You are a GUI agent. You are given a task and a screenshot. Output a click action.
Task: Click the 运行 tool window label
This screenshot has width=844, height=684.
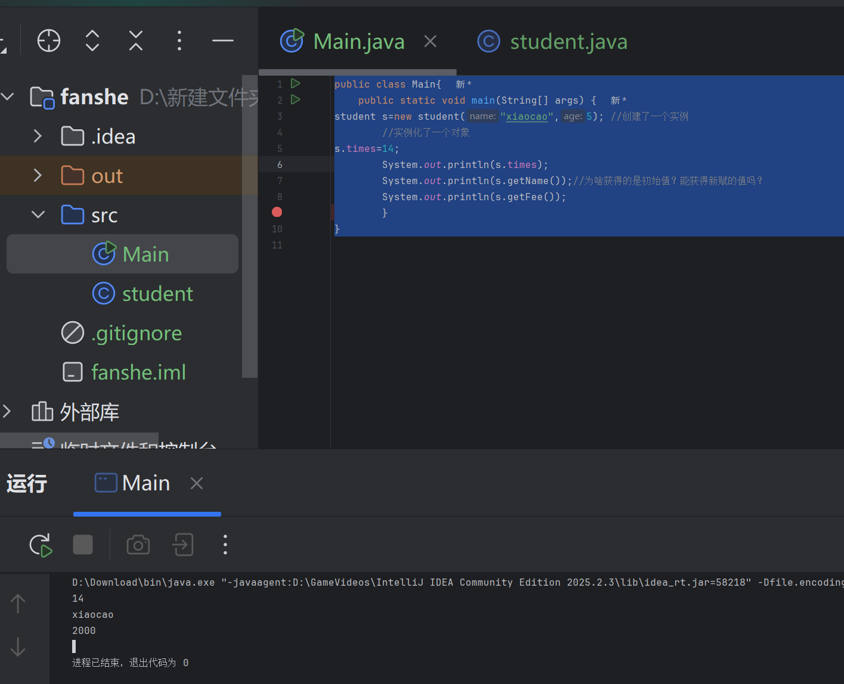point(27,483)
